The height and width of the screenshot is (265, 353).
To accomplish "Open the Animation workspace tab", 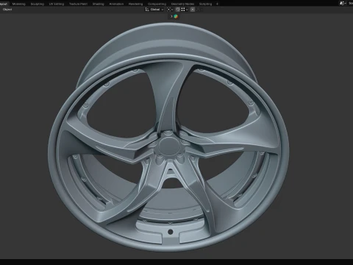I will 116,4.
